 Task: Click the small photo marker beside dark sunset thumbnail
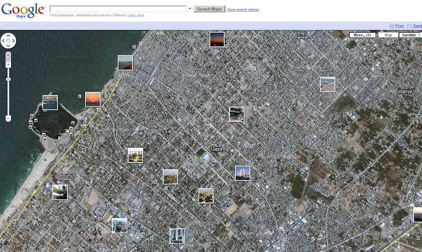click(227, 46)
